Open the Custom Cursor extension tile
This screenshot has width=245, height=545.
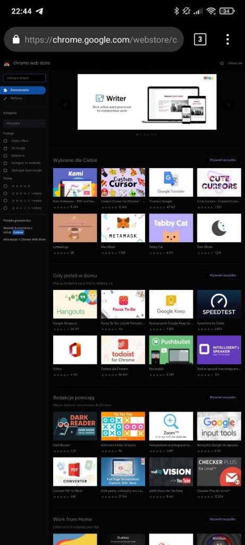click(123, 183)
